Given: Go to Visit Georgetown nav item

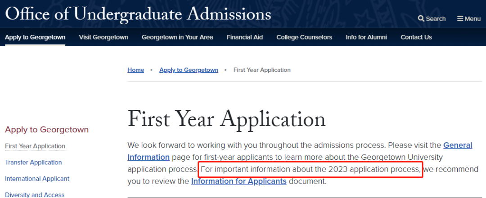Looking at the screenshot, I should [x=103, y=37].
